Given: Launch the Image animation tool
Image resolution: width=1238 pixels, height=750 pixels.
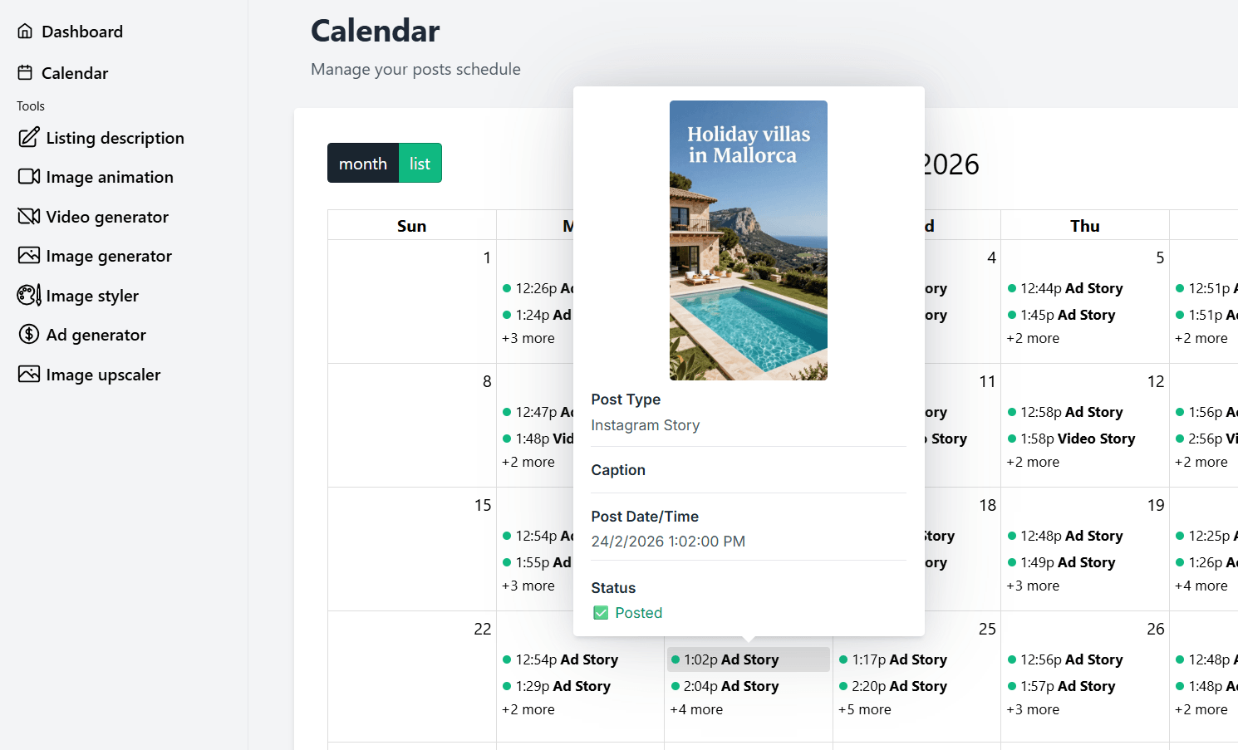Looking at the screenshot, I should pos(110,177).
